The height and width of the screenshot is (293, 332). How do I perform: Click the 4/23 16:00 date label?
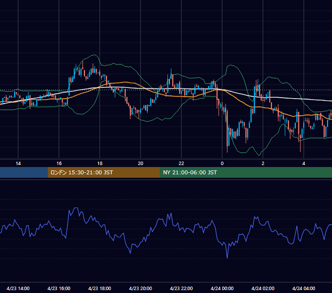(59, 288)
